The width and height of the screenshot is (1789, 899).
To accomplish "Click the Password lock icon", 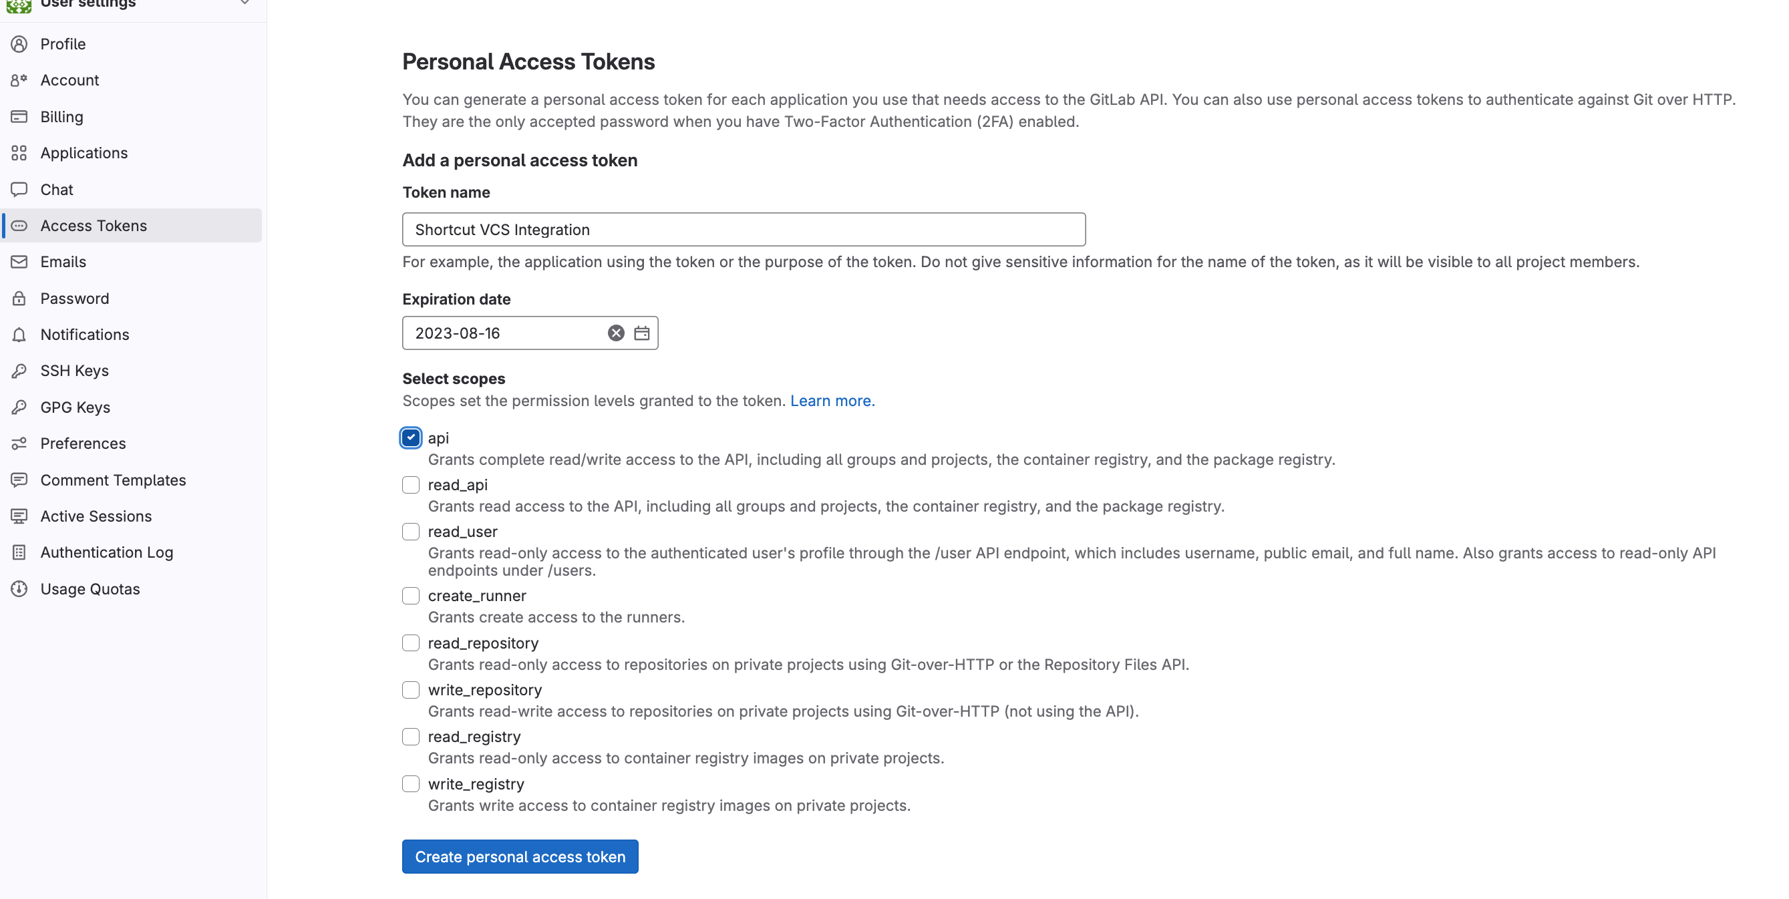I will (x=19, y=299).
